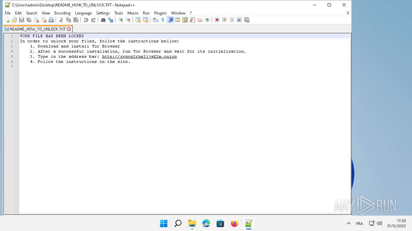Open Find with the binoculars icon

103,20
